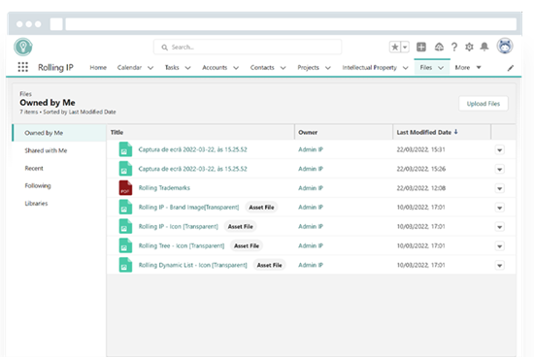Image resolution: width=534 pixels, height=357 pixels.
Task: Click Admin IP owner of Rolling Tree - Icon
Action: coord(311,245)
